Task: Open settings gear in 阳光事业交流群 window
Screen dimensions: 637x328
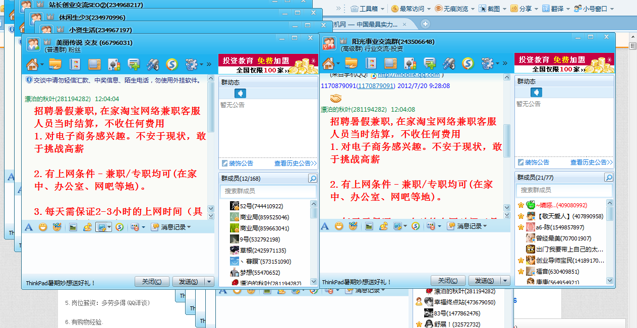Action: 487,63
